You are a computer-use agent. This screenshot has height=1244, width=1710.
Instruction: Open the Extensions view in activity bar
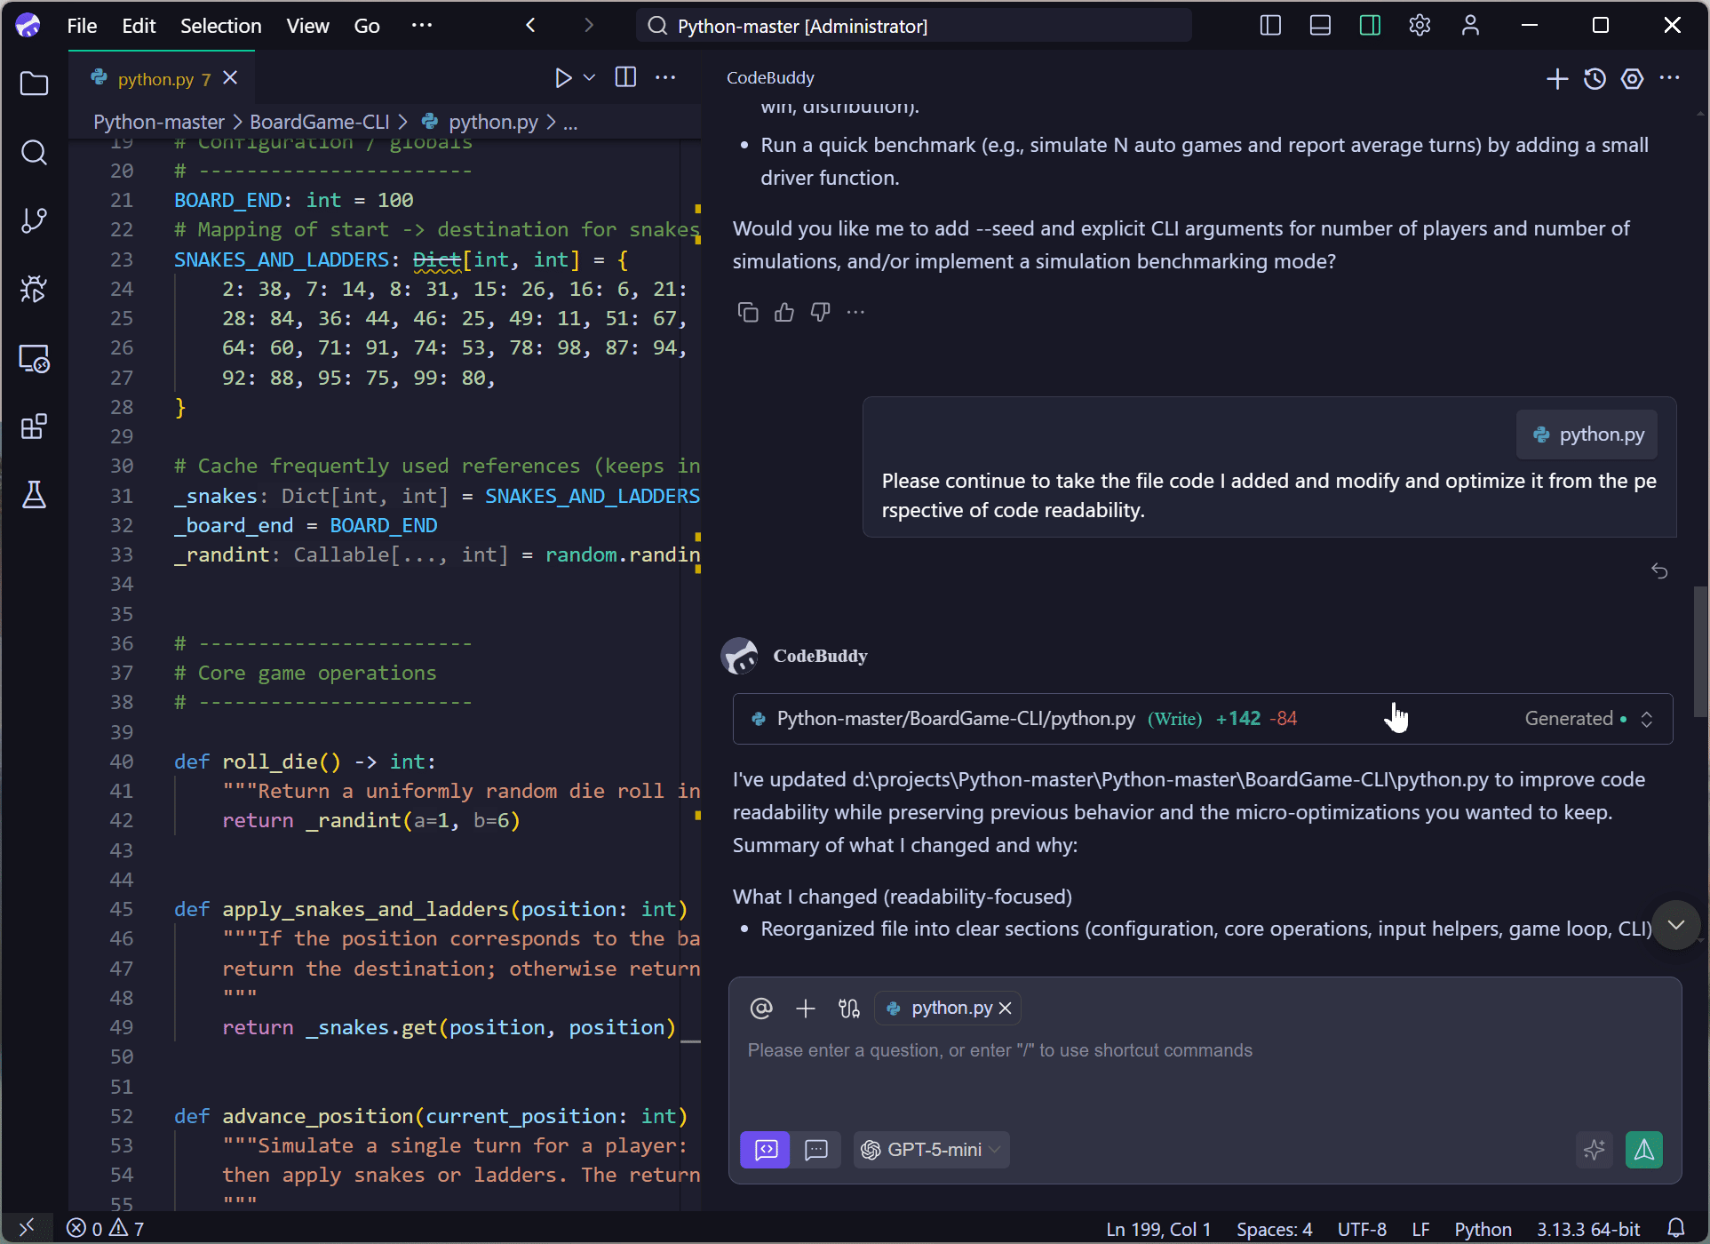pos(34,427)
